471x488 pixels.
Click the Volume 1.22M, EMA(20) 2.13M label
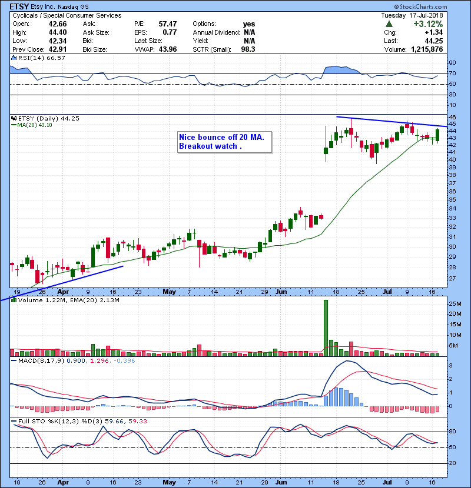pyautogui.click(x=68, y=300)
